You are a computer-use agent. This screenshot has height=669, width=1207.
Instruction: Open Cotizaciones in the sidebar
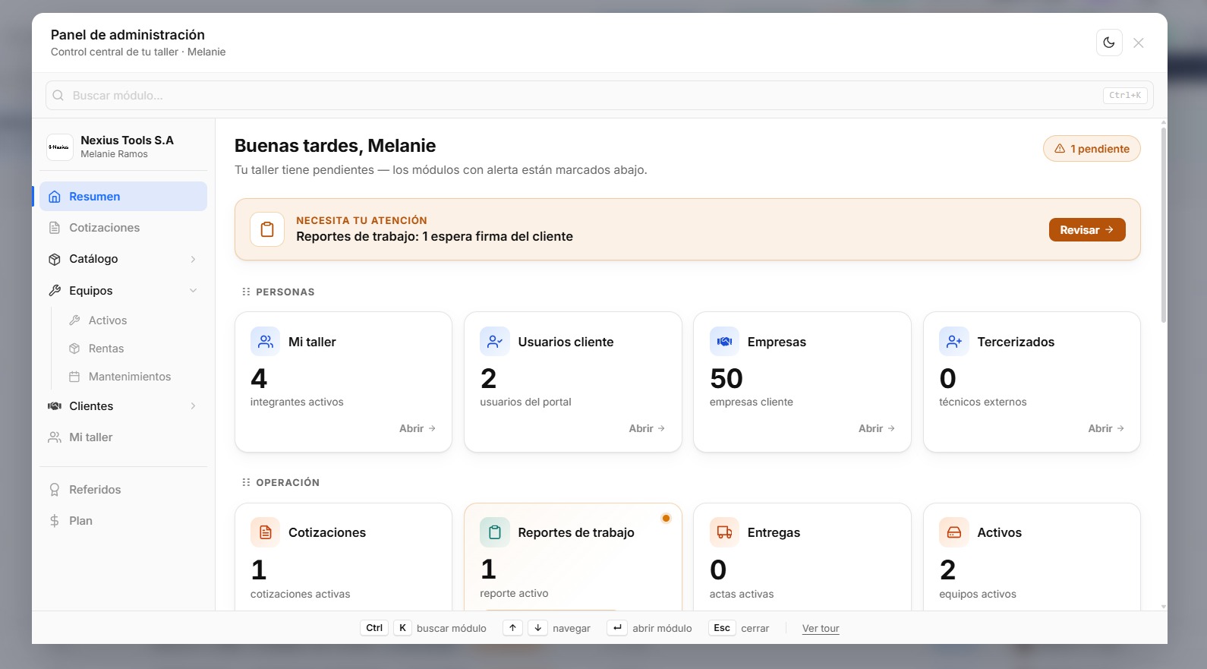point(123,228)
